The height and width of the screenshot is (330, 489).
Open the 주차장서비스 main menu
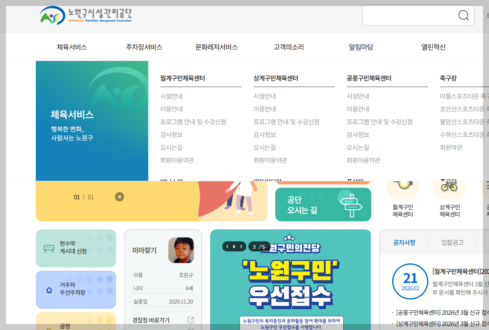click(x=144, y=47)
